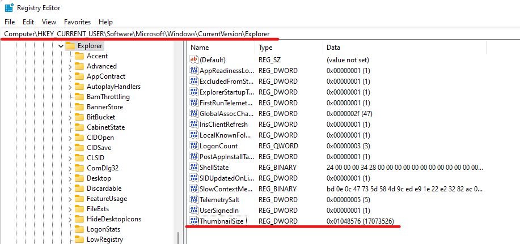The width and height of the screenshot is (520, 244).
Task: Click the (value not set) data cell
Action: pyautogui.click(x=348, y=60)
